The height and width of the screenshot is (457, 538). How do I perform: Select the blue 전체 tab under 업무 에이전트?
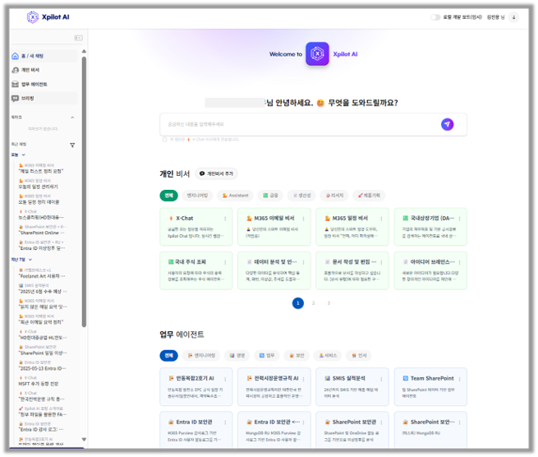point(169,355)
